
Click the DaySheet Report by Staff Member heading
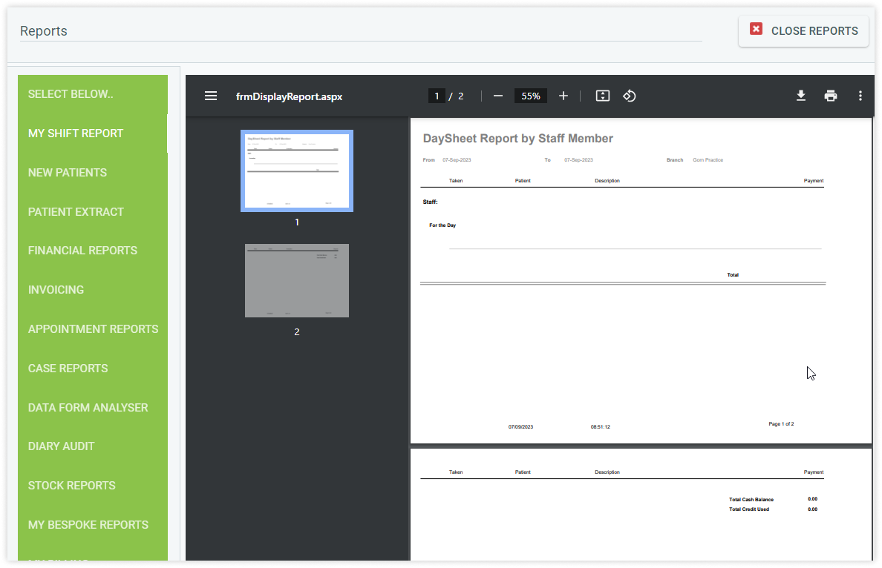[x=517, y=139]
